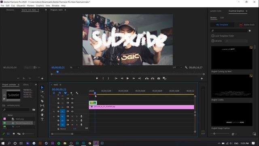The height and width of the screenshot is (146, 259).
Task: Install motion graphics template icon
Action: 254,134
